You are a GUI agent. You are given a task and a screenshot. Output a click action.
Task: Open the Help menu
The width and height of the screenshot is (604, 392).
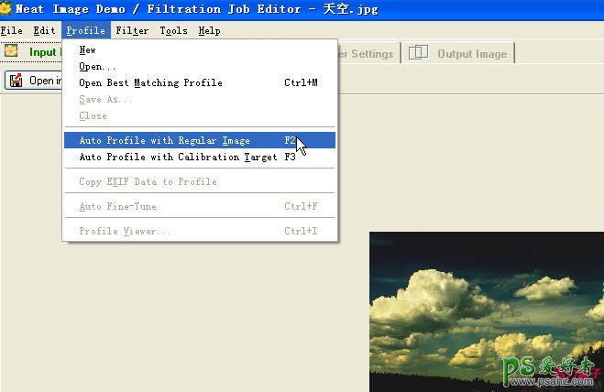[209, 30]
